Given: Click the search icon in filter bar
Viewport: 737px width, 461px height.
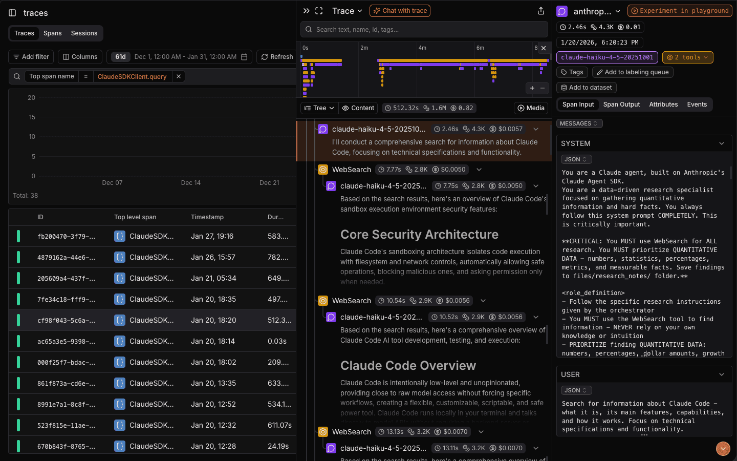Looking at the screenshot, I should (17, 76).
